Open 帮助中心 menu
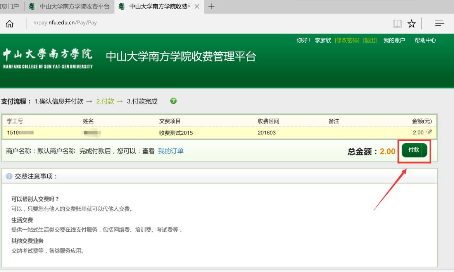Image resolution: width=454 pixels, height=272 pixels. (425, 41)
